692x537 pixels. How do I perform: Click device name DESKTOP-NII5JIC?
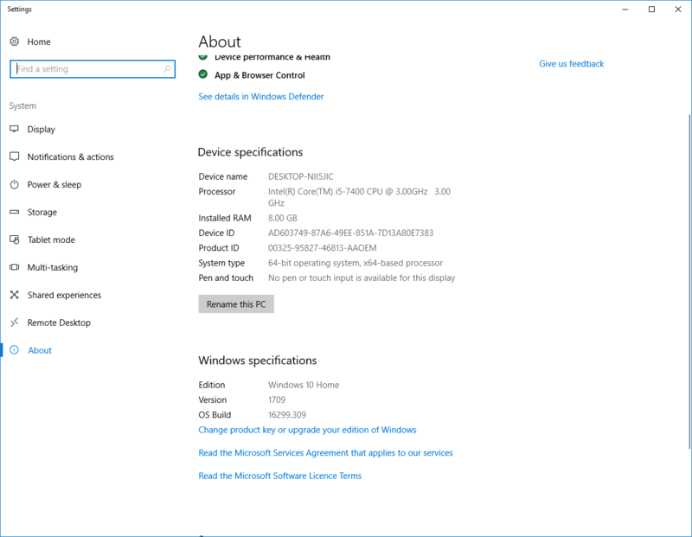click(300, 176)
